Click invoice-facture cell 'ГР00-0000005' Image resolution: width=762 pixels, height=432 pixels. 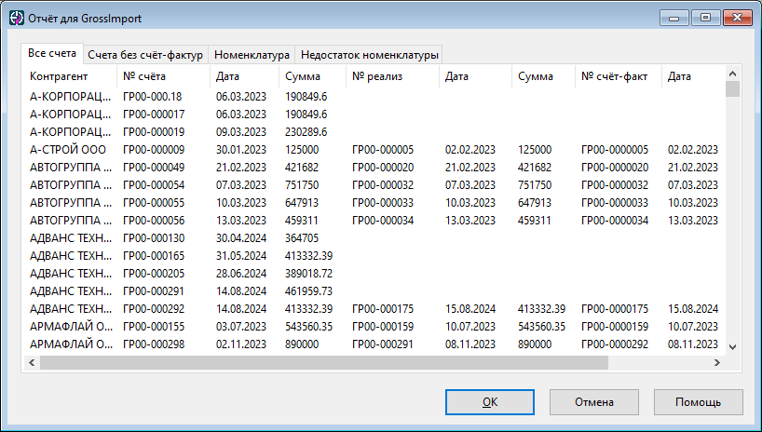click(x=615, y=150)
